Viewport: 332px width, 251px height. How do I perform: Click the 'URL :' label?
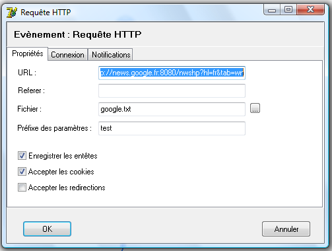pos(27,73)
